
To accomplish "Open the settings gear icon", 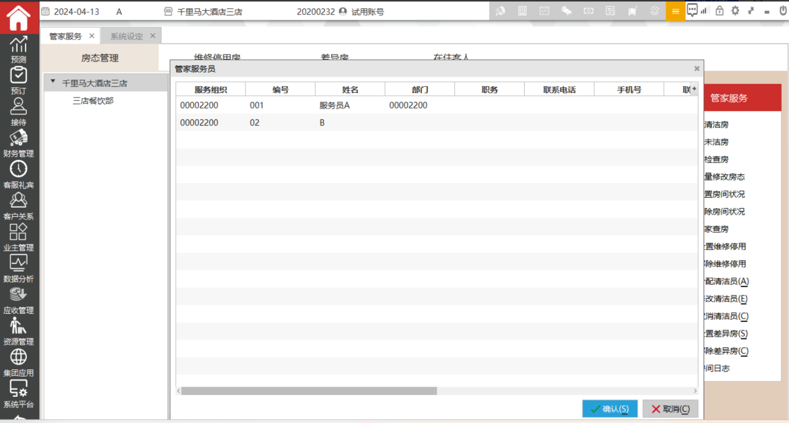I will 735,11.
